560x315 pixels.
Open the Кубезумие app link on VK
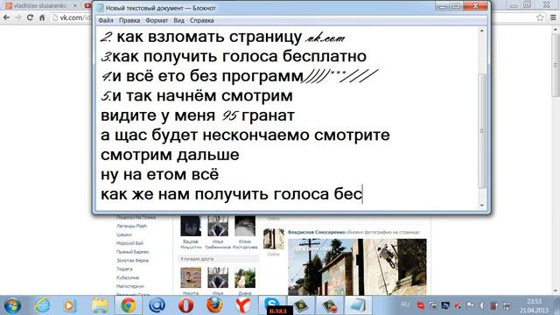point(128,277)
